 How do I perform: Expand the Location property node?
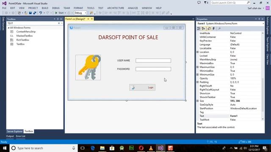point(198,52)
